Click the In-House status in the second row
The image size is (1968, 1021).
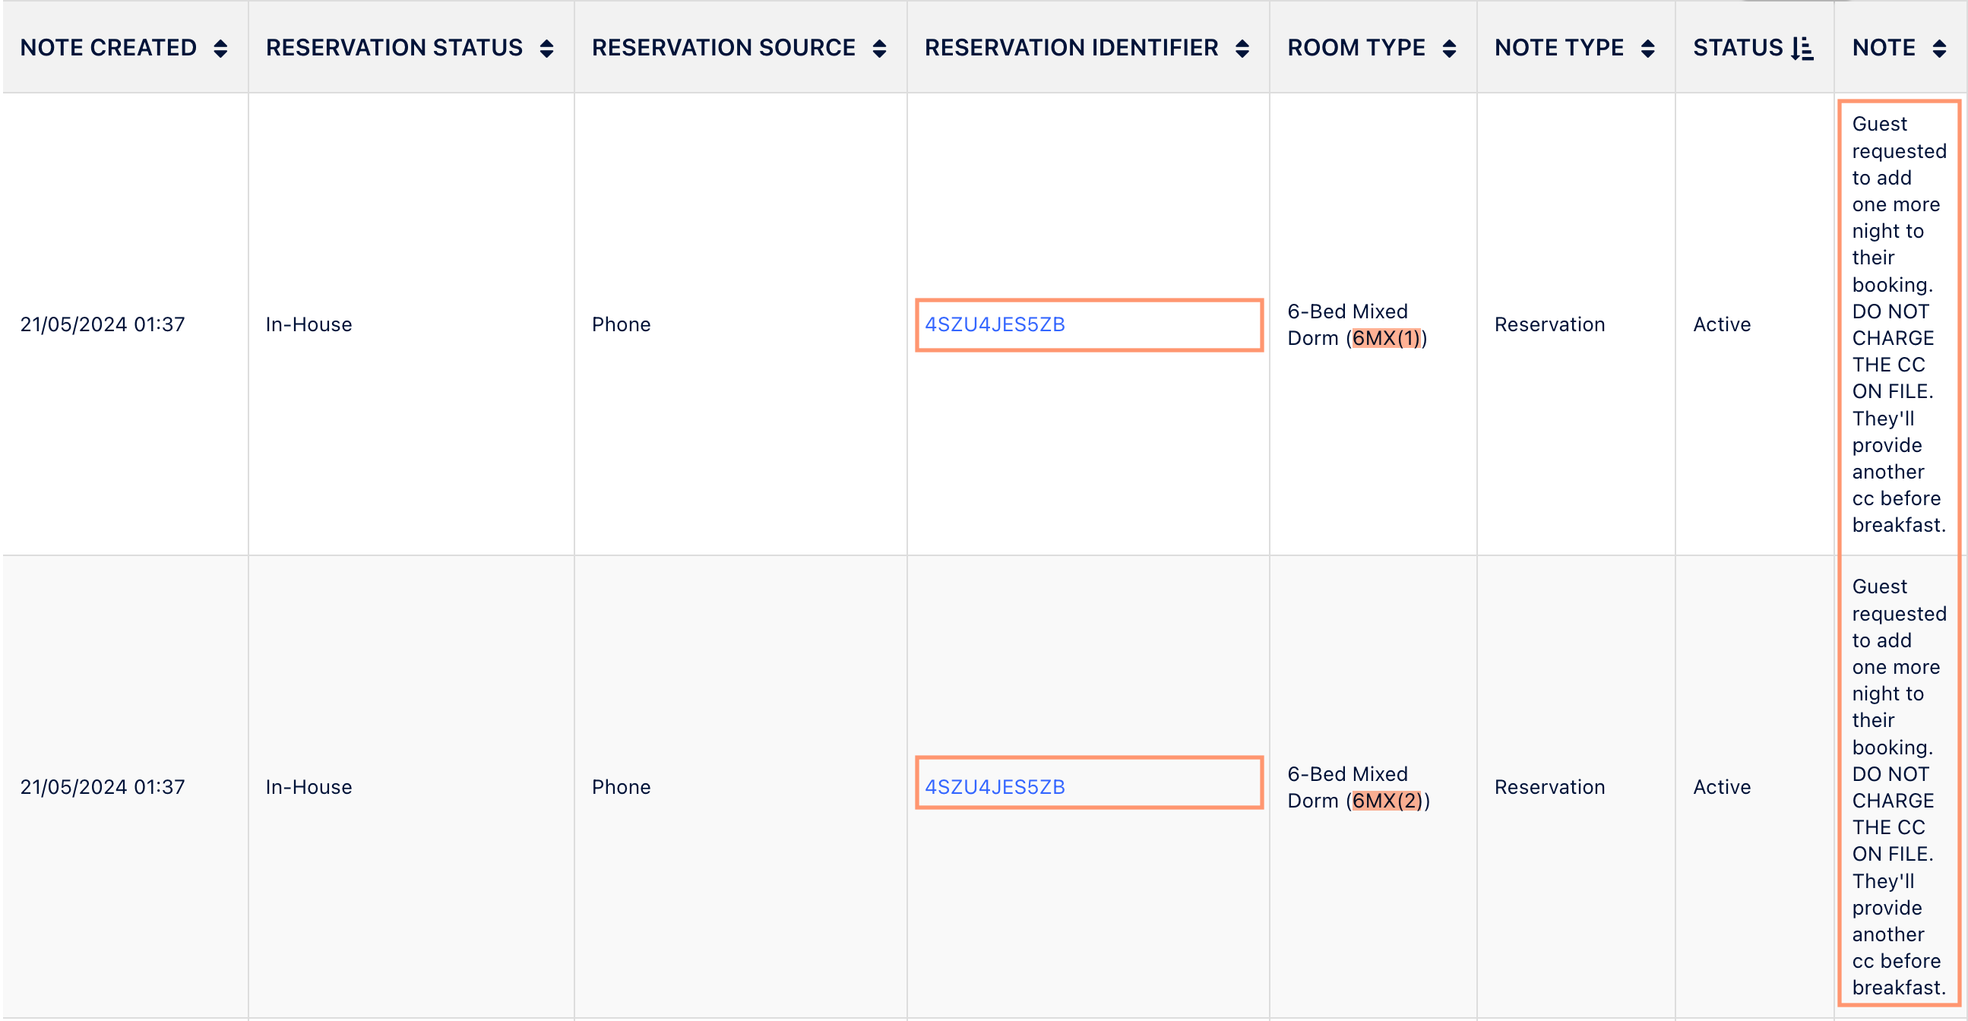point(308,787)
